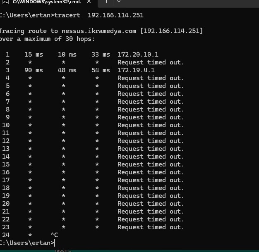Click the first asterisk on hop 8
Image resolution: width=259 pixels, height=252 pixels.
click(30, 109)
